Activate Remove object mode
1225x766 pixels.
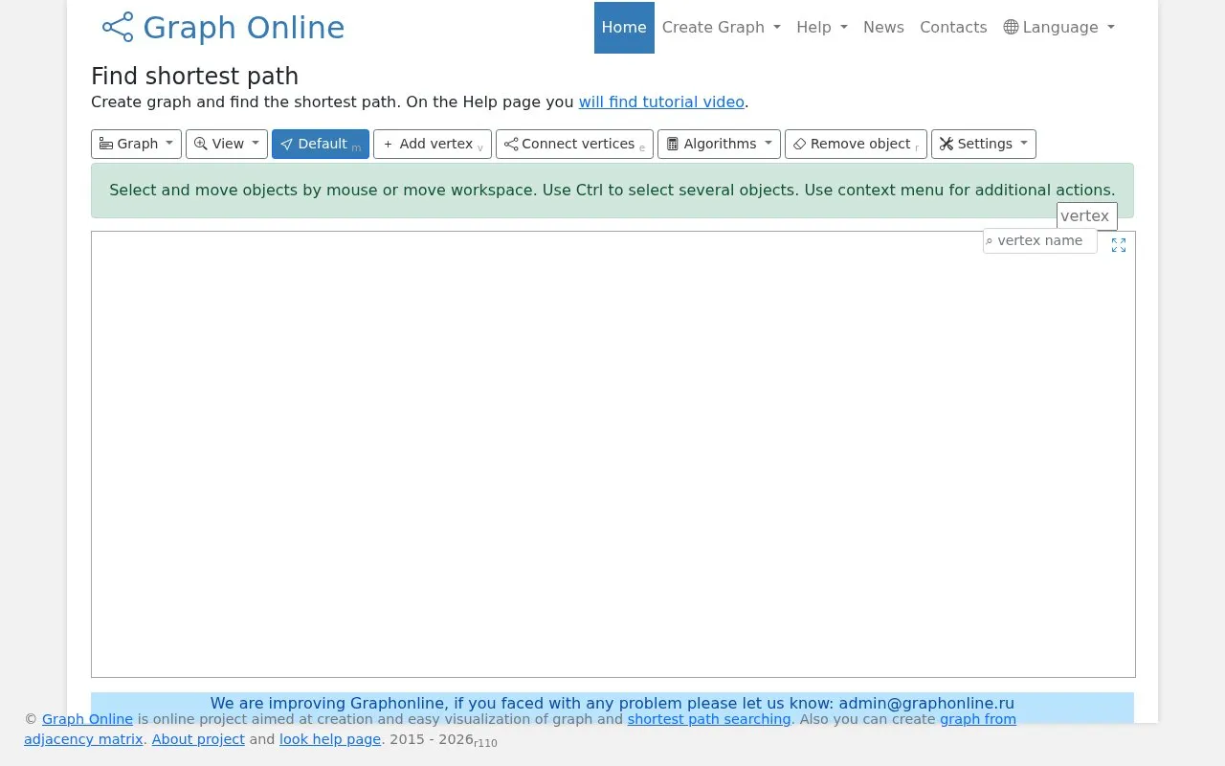click(856, 144)
